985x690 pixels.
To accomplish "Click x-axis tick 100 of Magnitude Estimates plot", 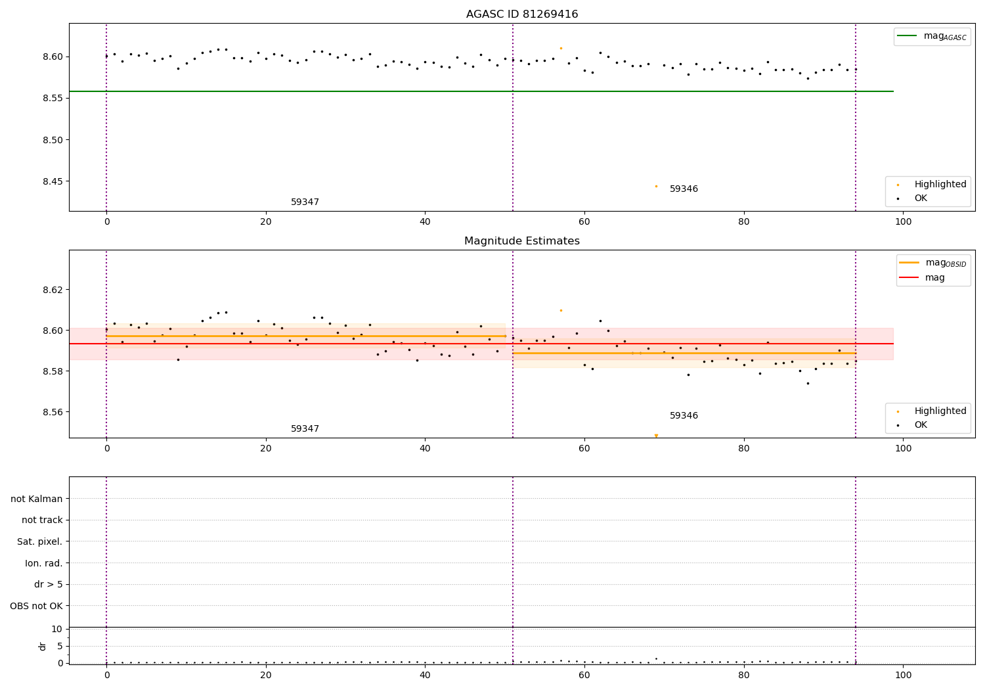I will [903, 448].
